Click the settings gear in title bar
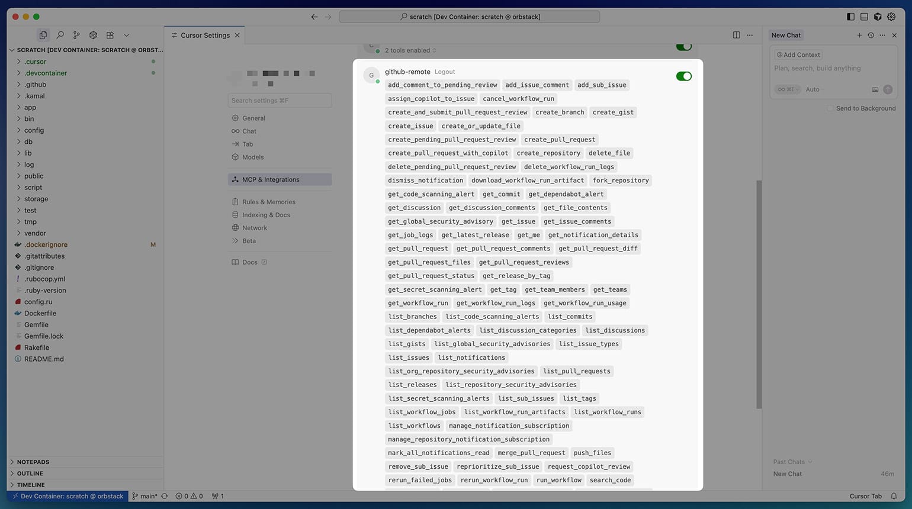This screenshot has width=912, height=509. coord(891,17)
